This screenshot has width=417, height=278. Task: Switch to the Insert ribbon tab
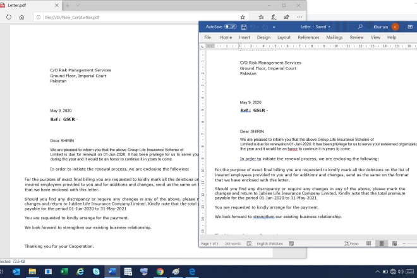point(245,37)
